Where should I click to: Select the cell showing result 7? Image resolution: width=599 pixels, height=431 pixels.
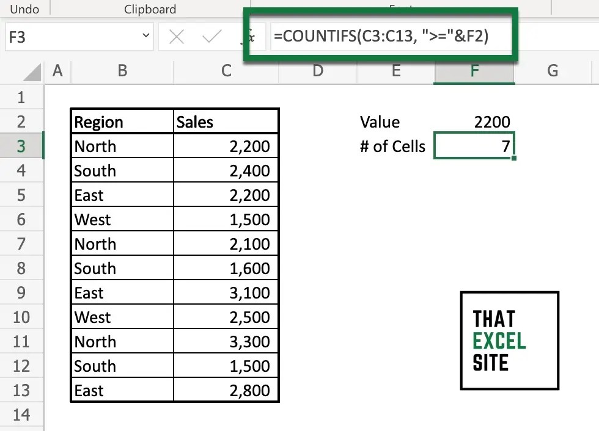coord(474,146)
